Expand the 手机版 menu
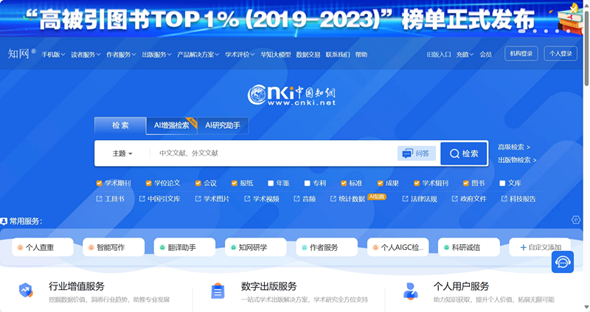590x312 pixels. 53,55
